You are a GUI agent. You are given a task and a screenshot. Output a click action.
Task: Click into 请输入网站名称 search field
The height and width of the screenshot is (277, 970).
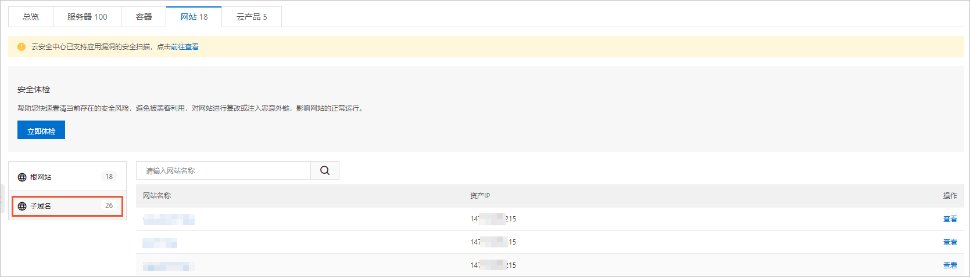pyautogui.click(x=224, y=170)
